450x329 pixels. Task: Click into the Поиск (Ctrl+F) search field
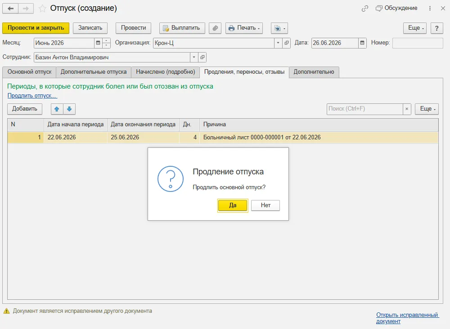(365, 109)
